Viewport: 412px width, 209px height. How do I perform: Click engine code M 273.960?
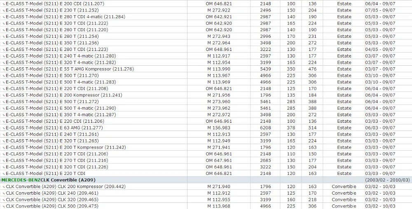pos(219,101)
